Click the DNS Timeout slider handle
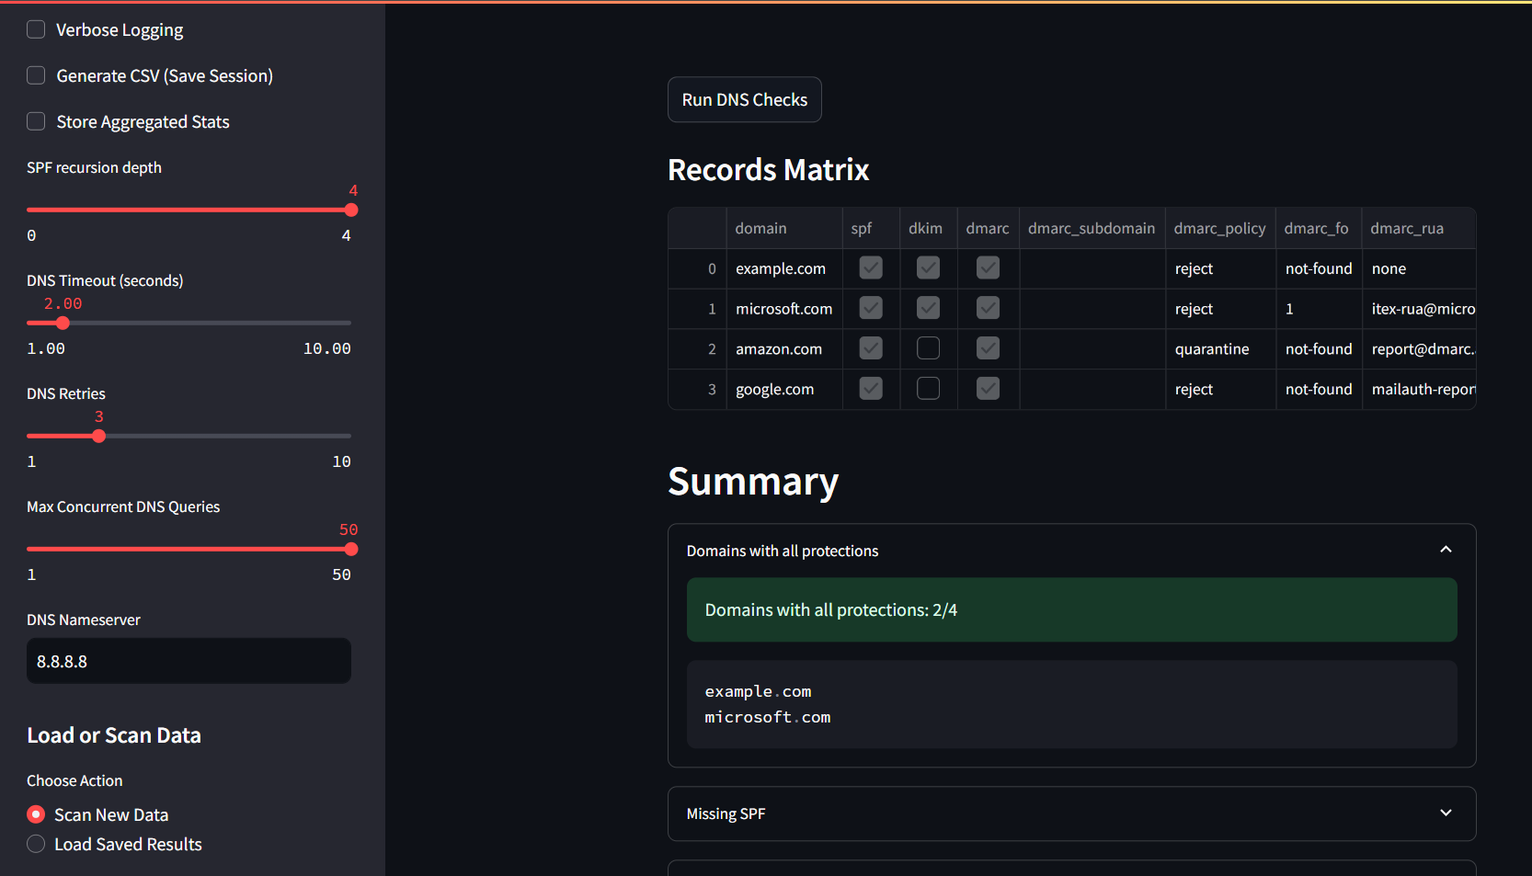 click(x=63, y=323)
